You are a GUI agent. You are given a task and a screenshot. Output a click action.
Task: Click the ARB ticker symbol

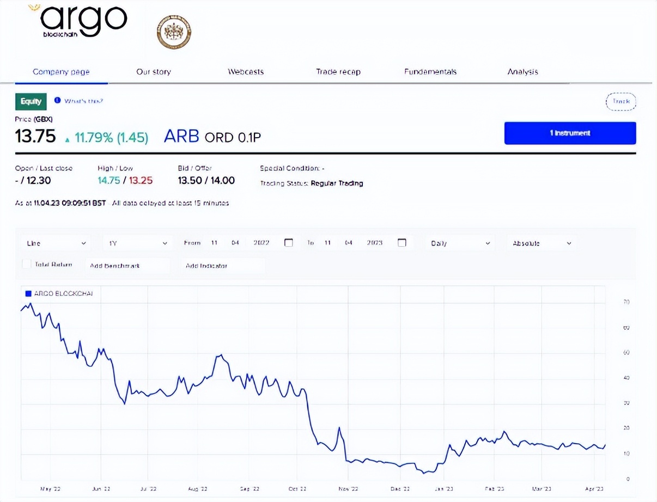point(181,137)
